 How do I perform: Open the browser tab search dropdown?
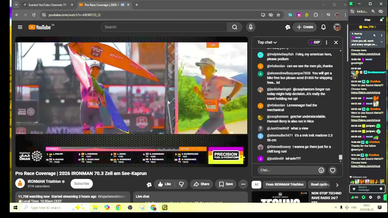(16, 5)
